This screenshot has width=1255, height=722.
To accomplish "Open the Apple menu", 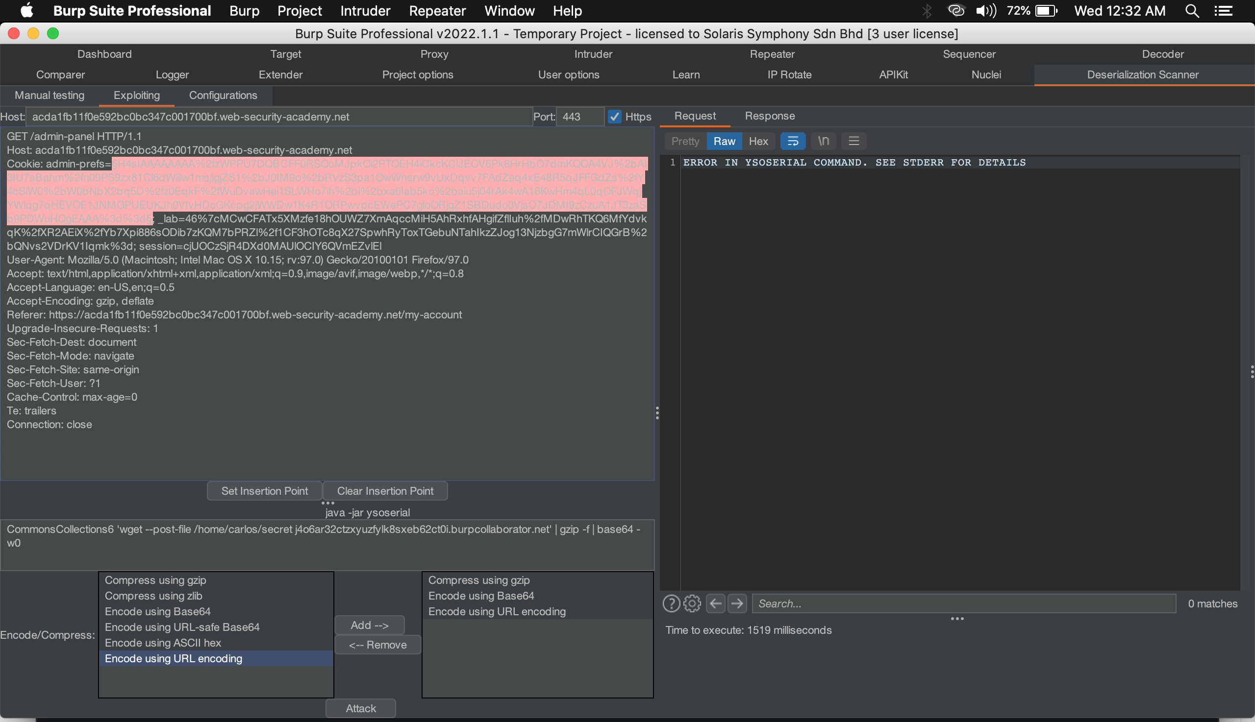I will (27, 10).
